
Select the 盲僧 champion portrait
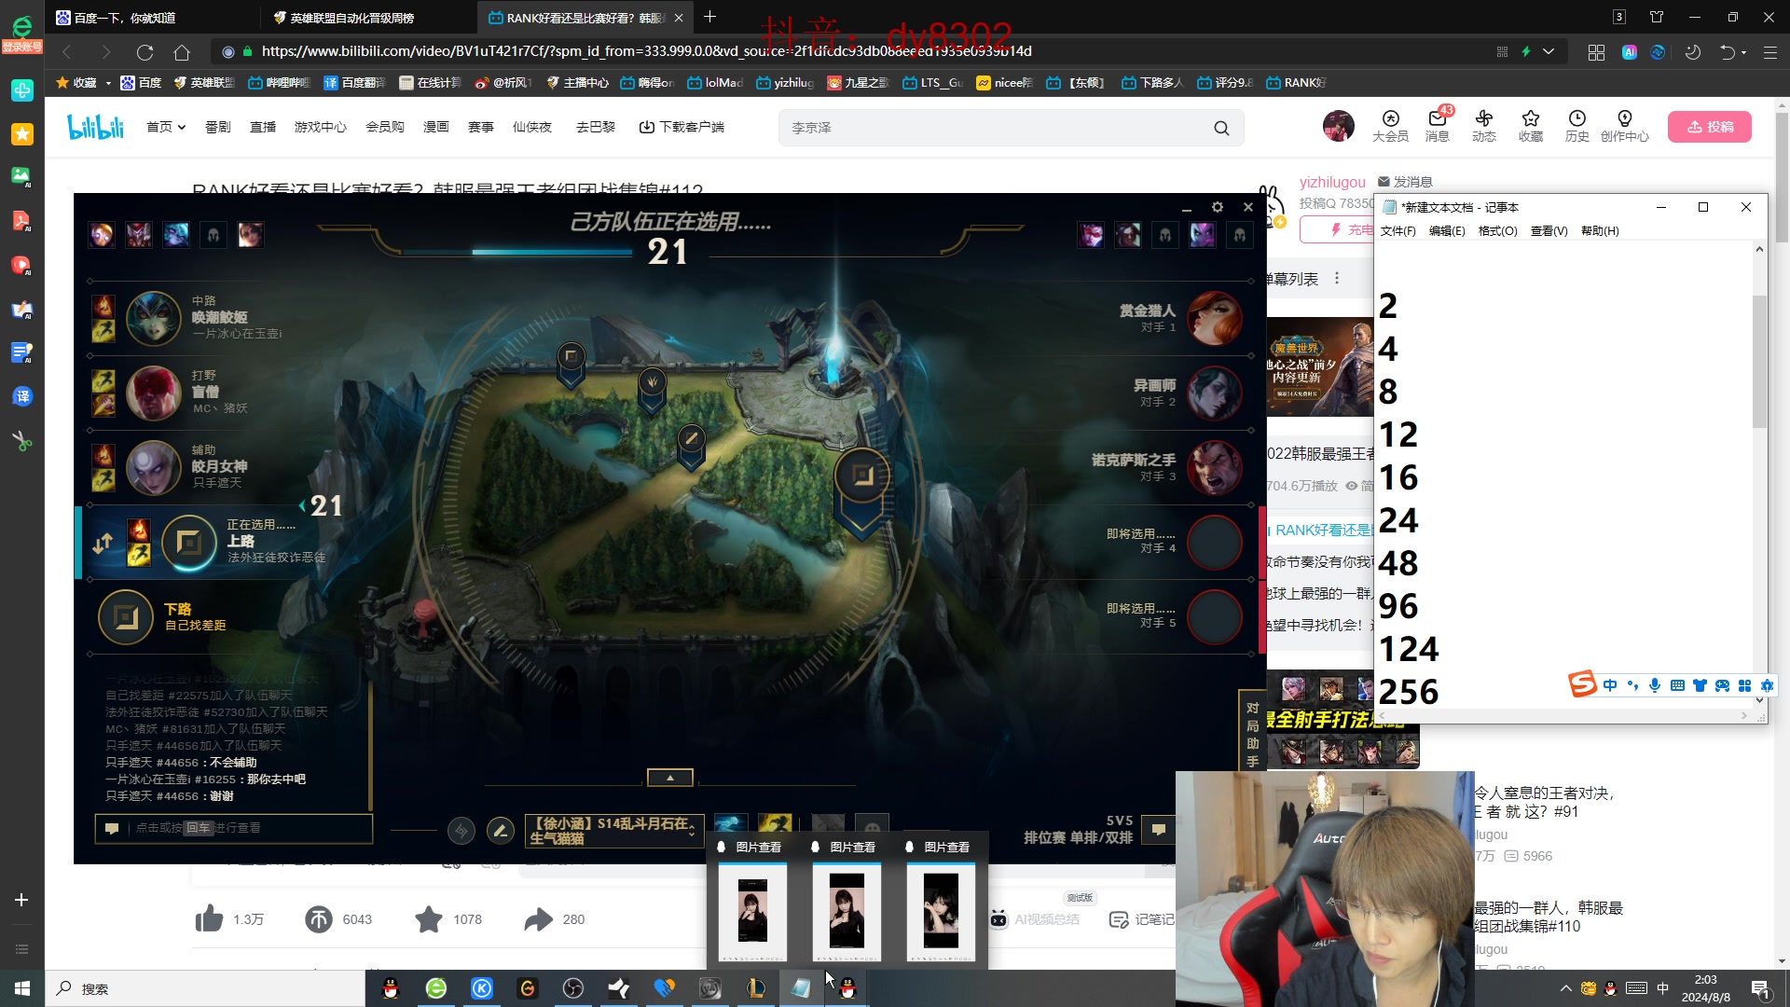(x=154, y=393)
